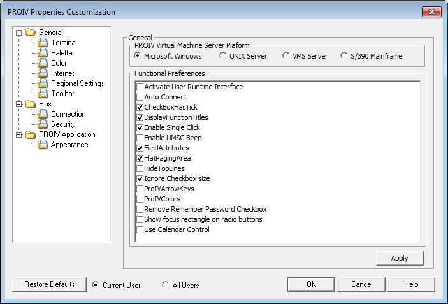This screenshot has height=304, width=448.
Task: Enable ProIVColors checkbox
Action: (140, 199)
